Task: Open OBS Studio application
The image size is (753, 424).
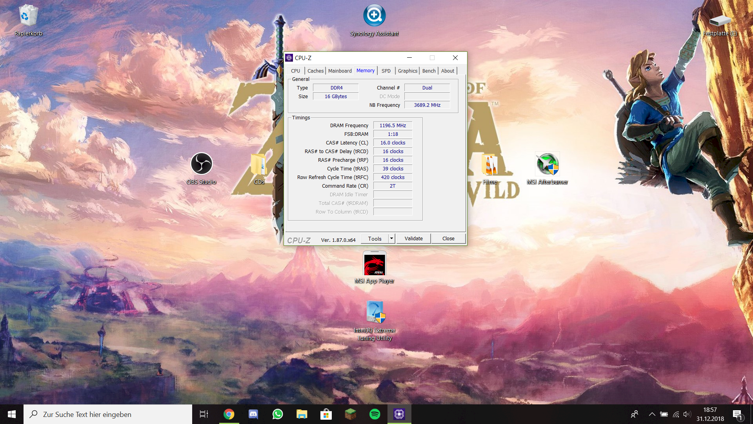Action: click(201, 164)
